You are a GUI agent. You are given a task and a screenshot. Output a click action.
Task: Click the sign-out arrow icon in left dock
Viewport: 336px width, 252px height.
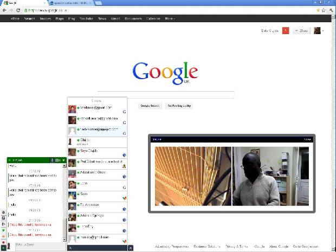click(x=3, y=224)
